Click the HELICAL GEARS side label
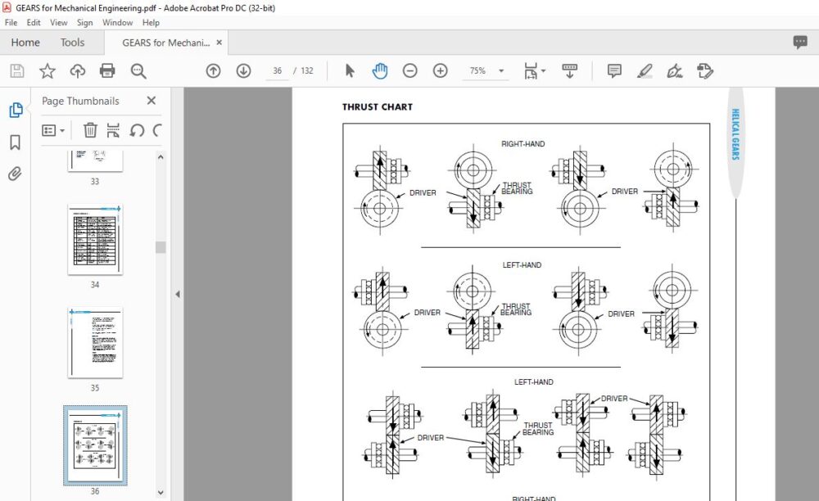 (735, 134)
